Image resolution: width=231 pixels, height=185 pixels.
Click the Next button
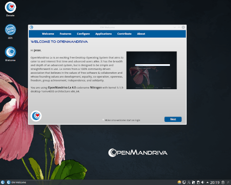point(173,119)
